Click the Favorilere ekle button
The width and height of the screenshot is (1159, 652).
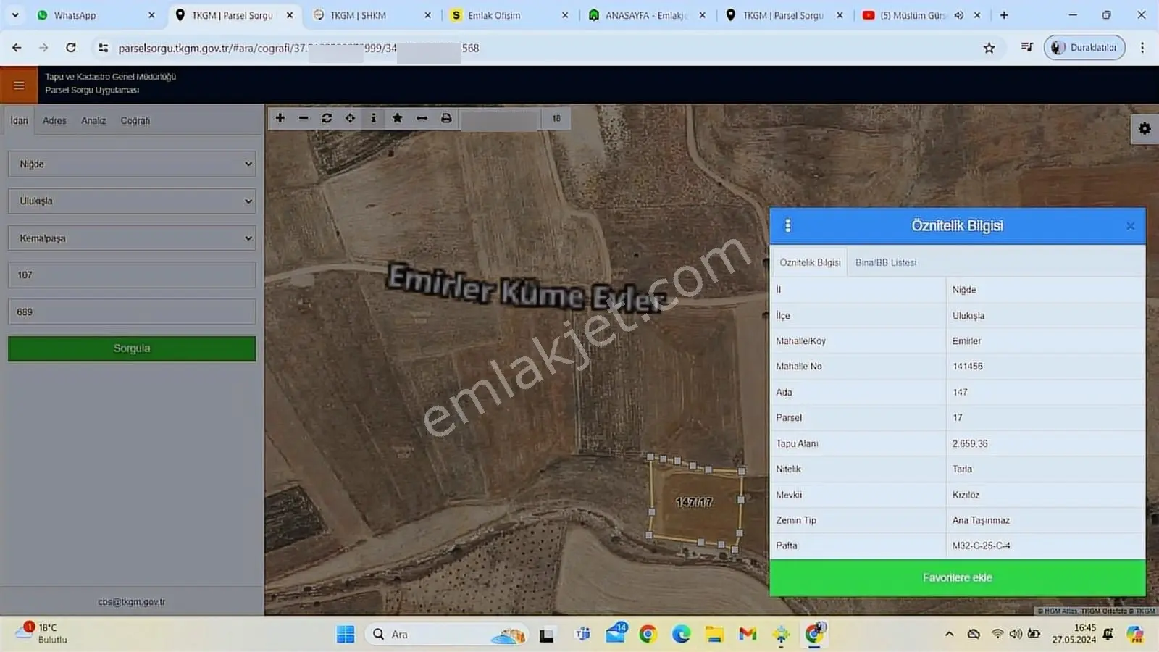pos(957,577)
